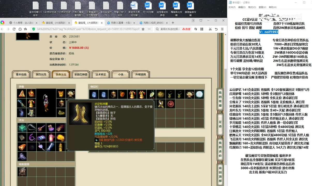Click the scissors screenshot icon in the browser toolbar
This screenshot has height=186, width=312.
pyautogui.click(x=210, y=29)
